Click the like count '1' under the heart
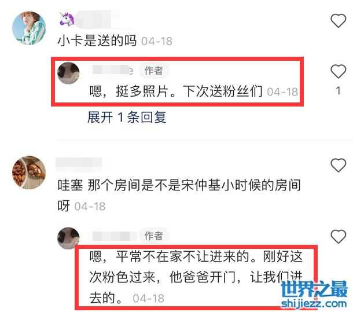353x312 pixels. point(338,90)
